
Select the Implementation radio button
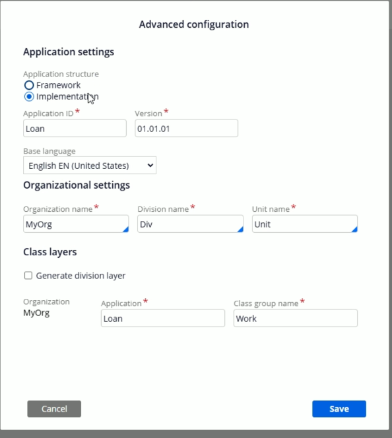(29, 97)
